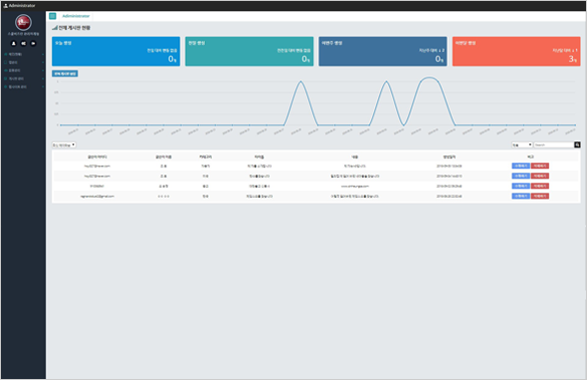Screen dimensions: 587x380
Task: Open the Administrator tab
Action: coord(76,16)
